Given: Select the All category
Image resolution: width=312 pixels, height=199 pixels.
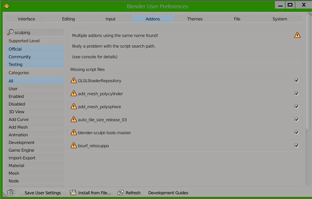Looking at the screenshot, I should pyautogui.click(x=35, y=81).
